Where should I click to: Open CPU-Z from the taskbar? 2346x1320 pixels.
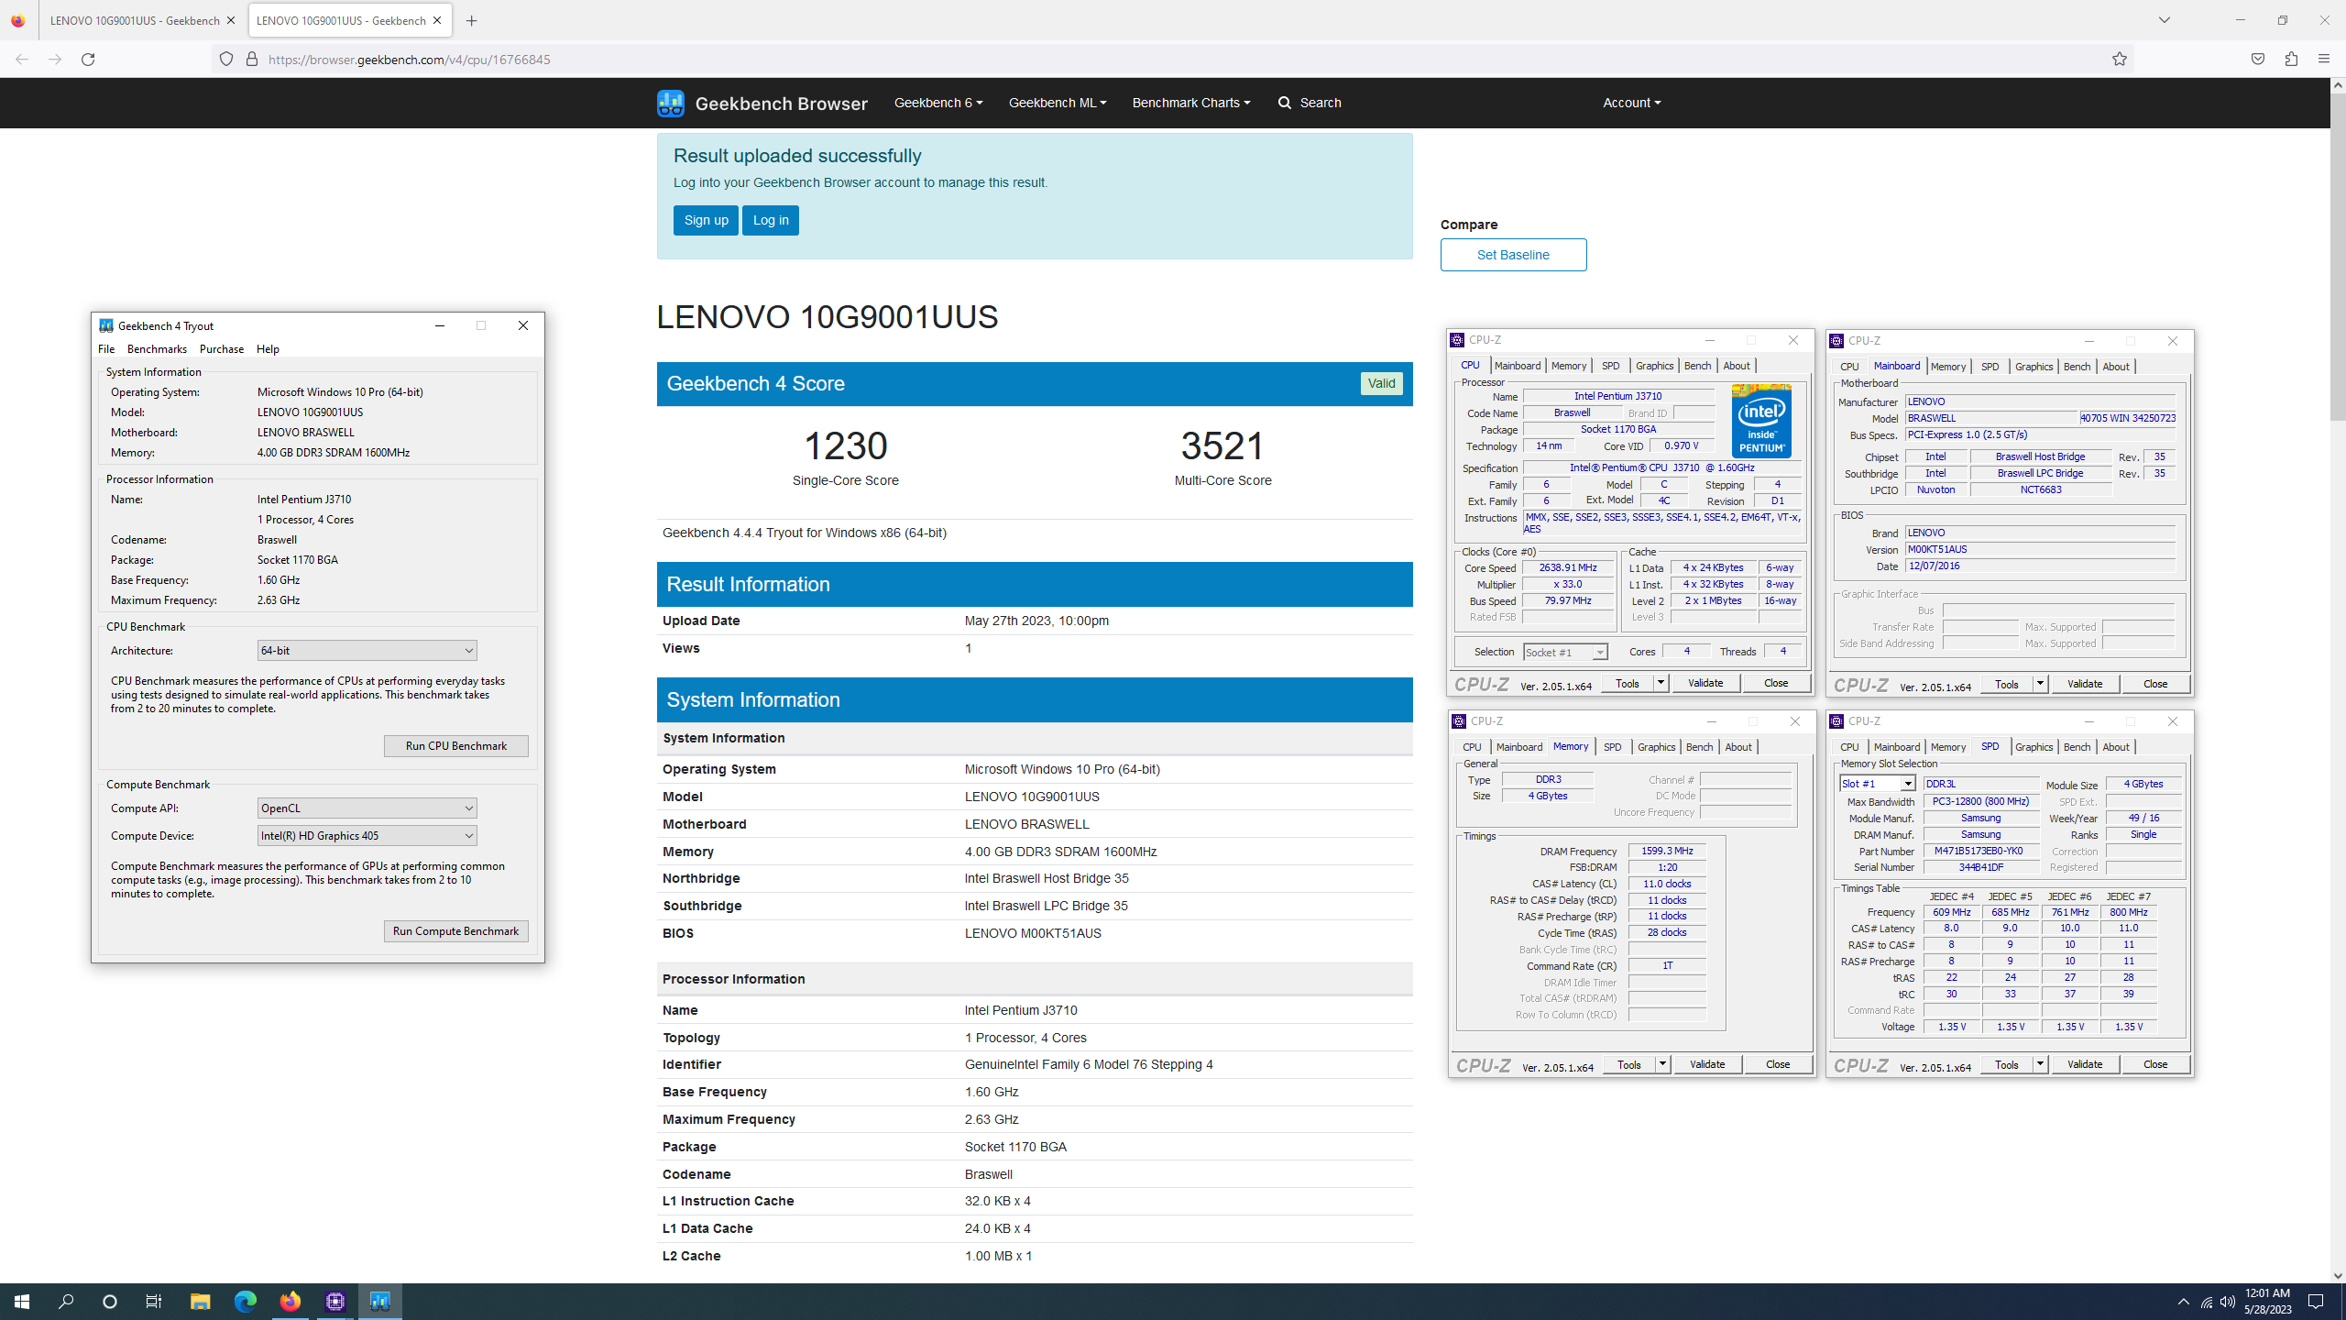point(335,1302)
